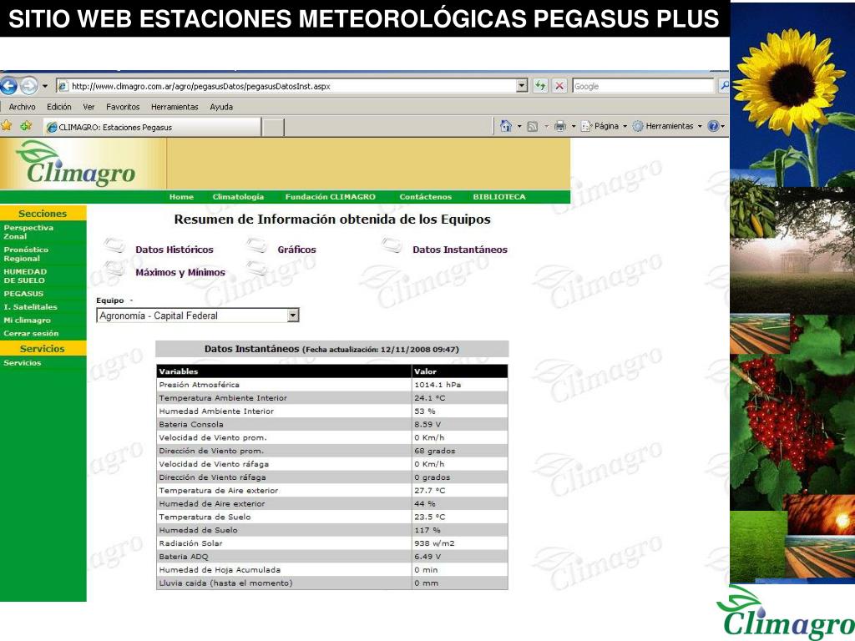Screen dimensions: 855x641
Task: Open the Servicios link under Servicios heading
Action: click(23, 362)
